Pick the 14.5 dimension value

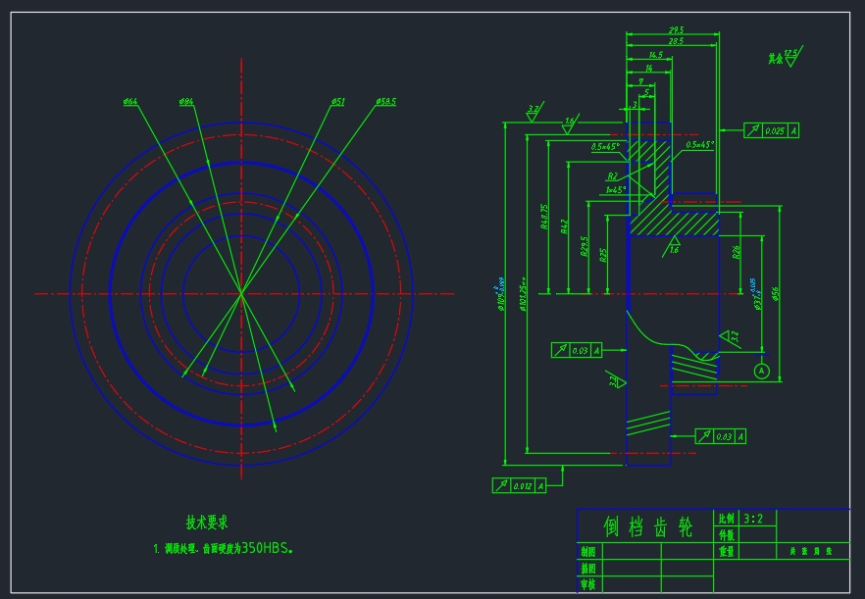[656, 55]
